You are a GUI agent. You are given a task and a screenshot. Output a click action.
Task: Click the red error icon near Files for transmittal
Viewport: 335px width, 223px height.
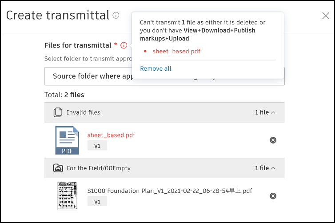(124, 45)
